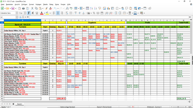Activate the Clone formatting paintbrush
193x108 pixels.
pyautogui.click(x=46, y=8)
